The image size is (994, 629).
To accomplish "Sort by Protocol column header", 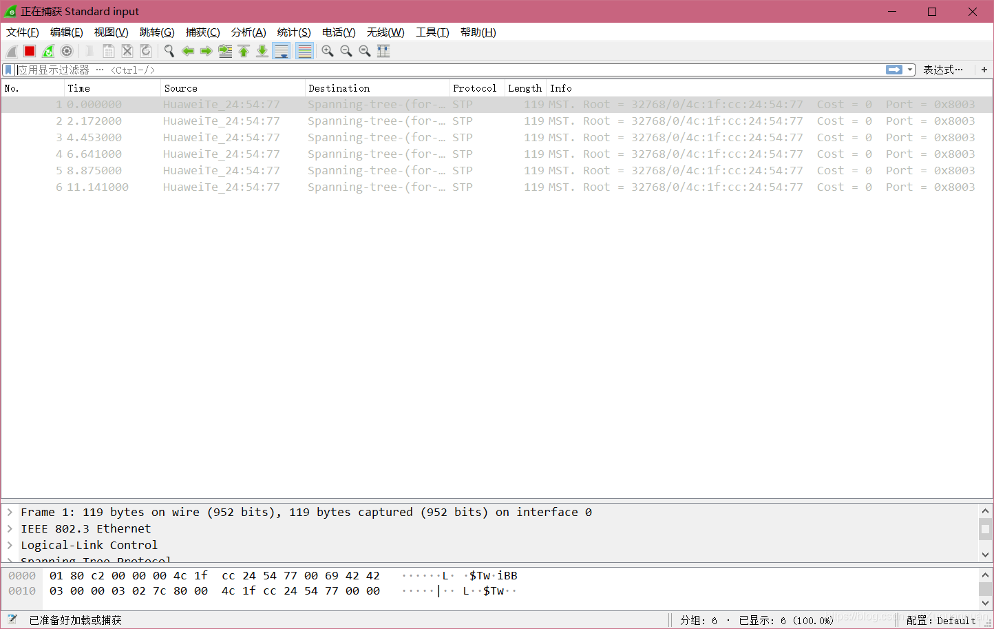I will point(477,88).
